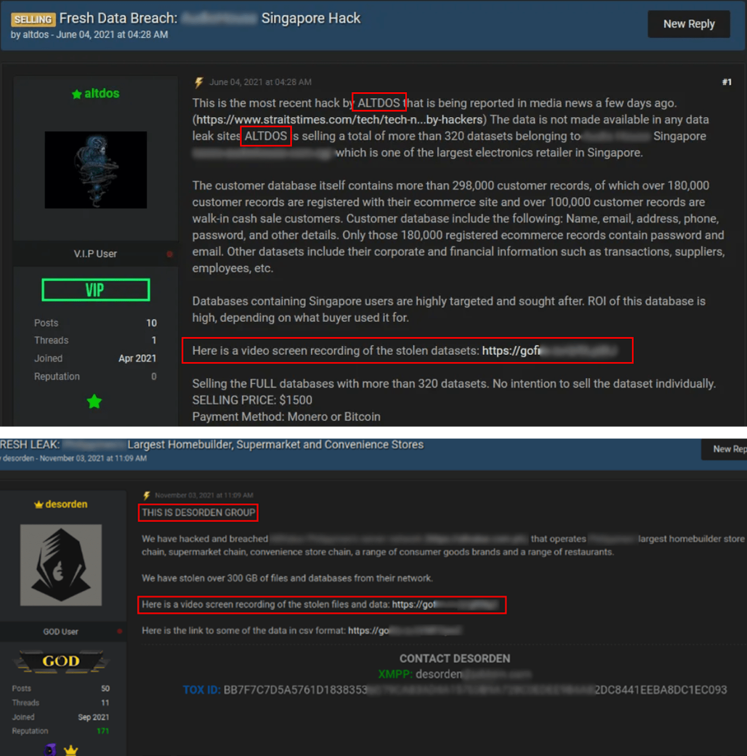
Task: Click desorden Reputation value 171
Action: click(103, 731)
